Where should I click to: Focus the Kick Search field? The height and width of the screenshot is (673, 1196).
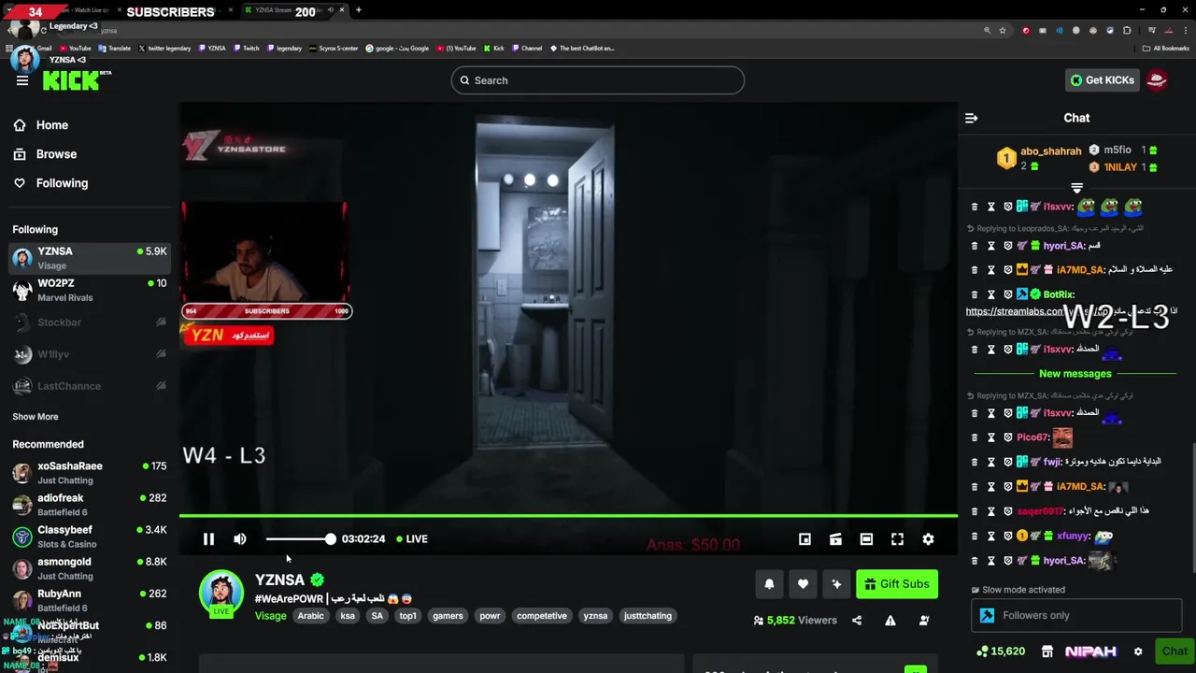click(x=598, y=80)
